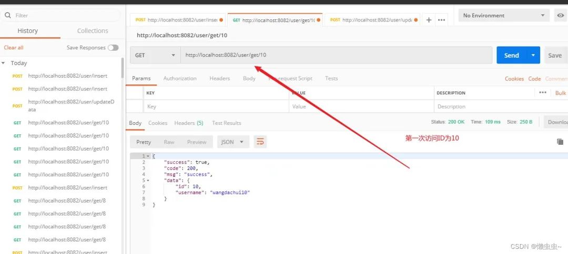
Task: Open the tab options three-dots menu
Action: pyautogui.click(x=441, y=20)
